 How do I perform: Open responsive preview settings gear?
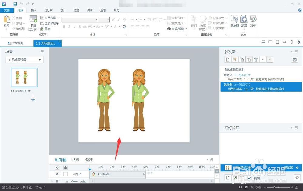click(x=299, y=42)
